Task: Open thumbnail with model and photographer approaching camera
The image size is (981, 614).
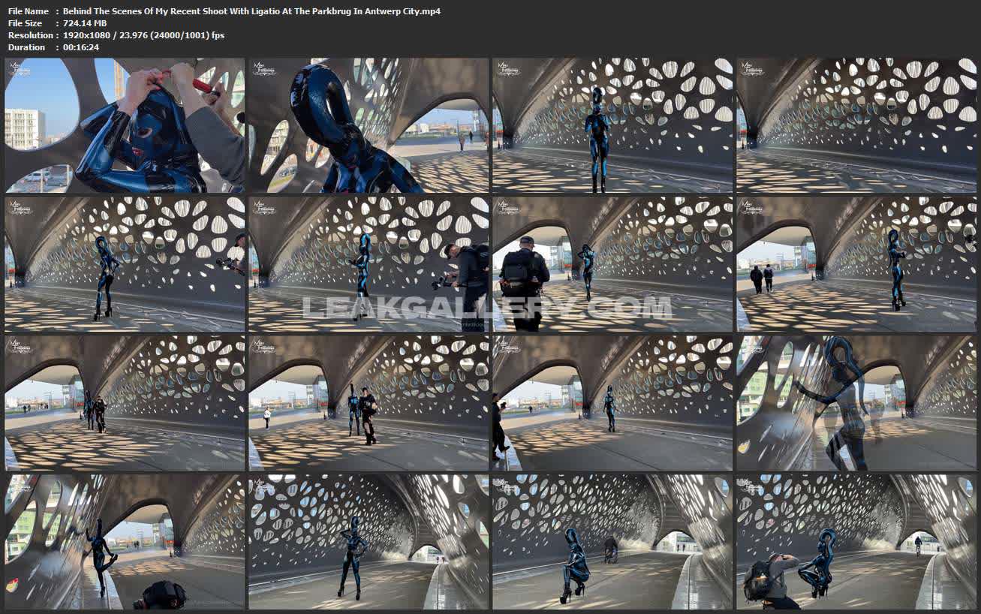Action: (369, 402)
